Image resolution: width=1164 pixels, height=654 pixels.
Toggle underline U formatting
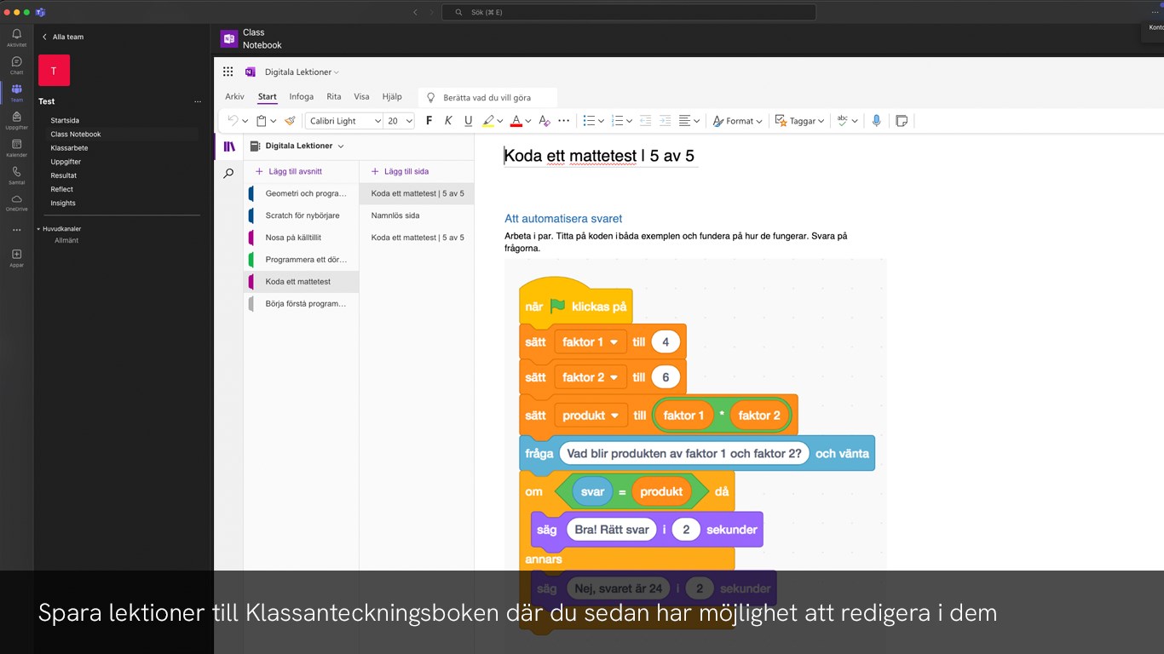(468, 121)
